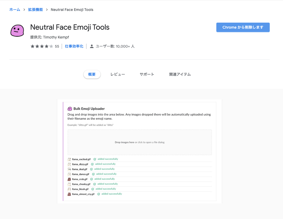Click the llama_blush.gif emoji thumbnail
This screenshot has height=219, width=283.
pos(69,189)
